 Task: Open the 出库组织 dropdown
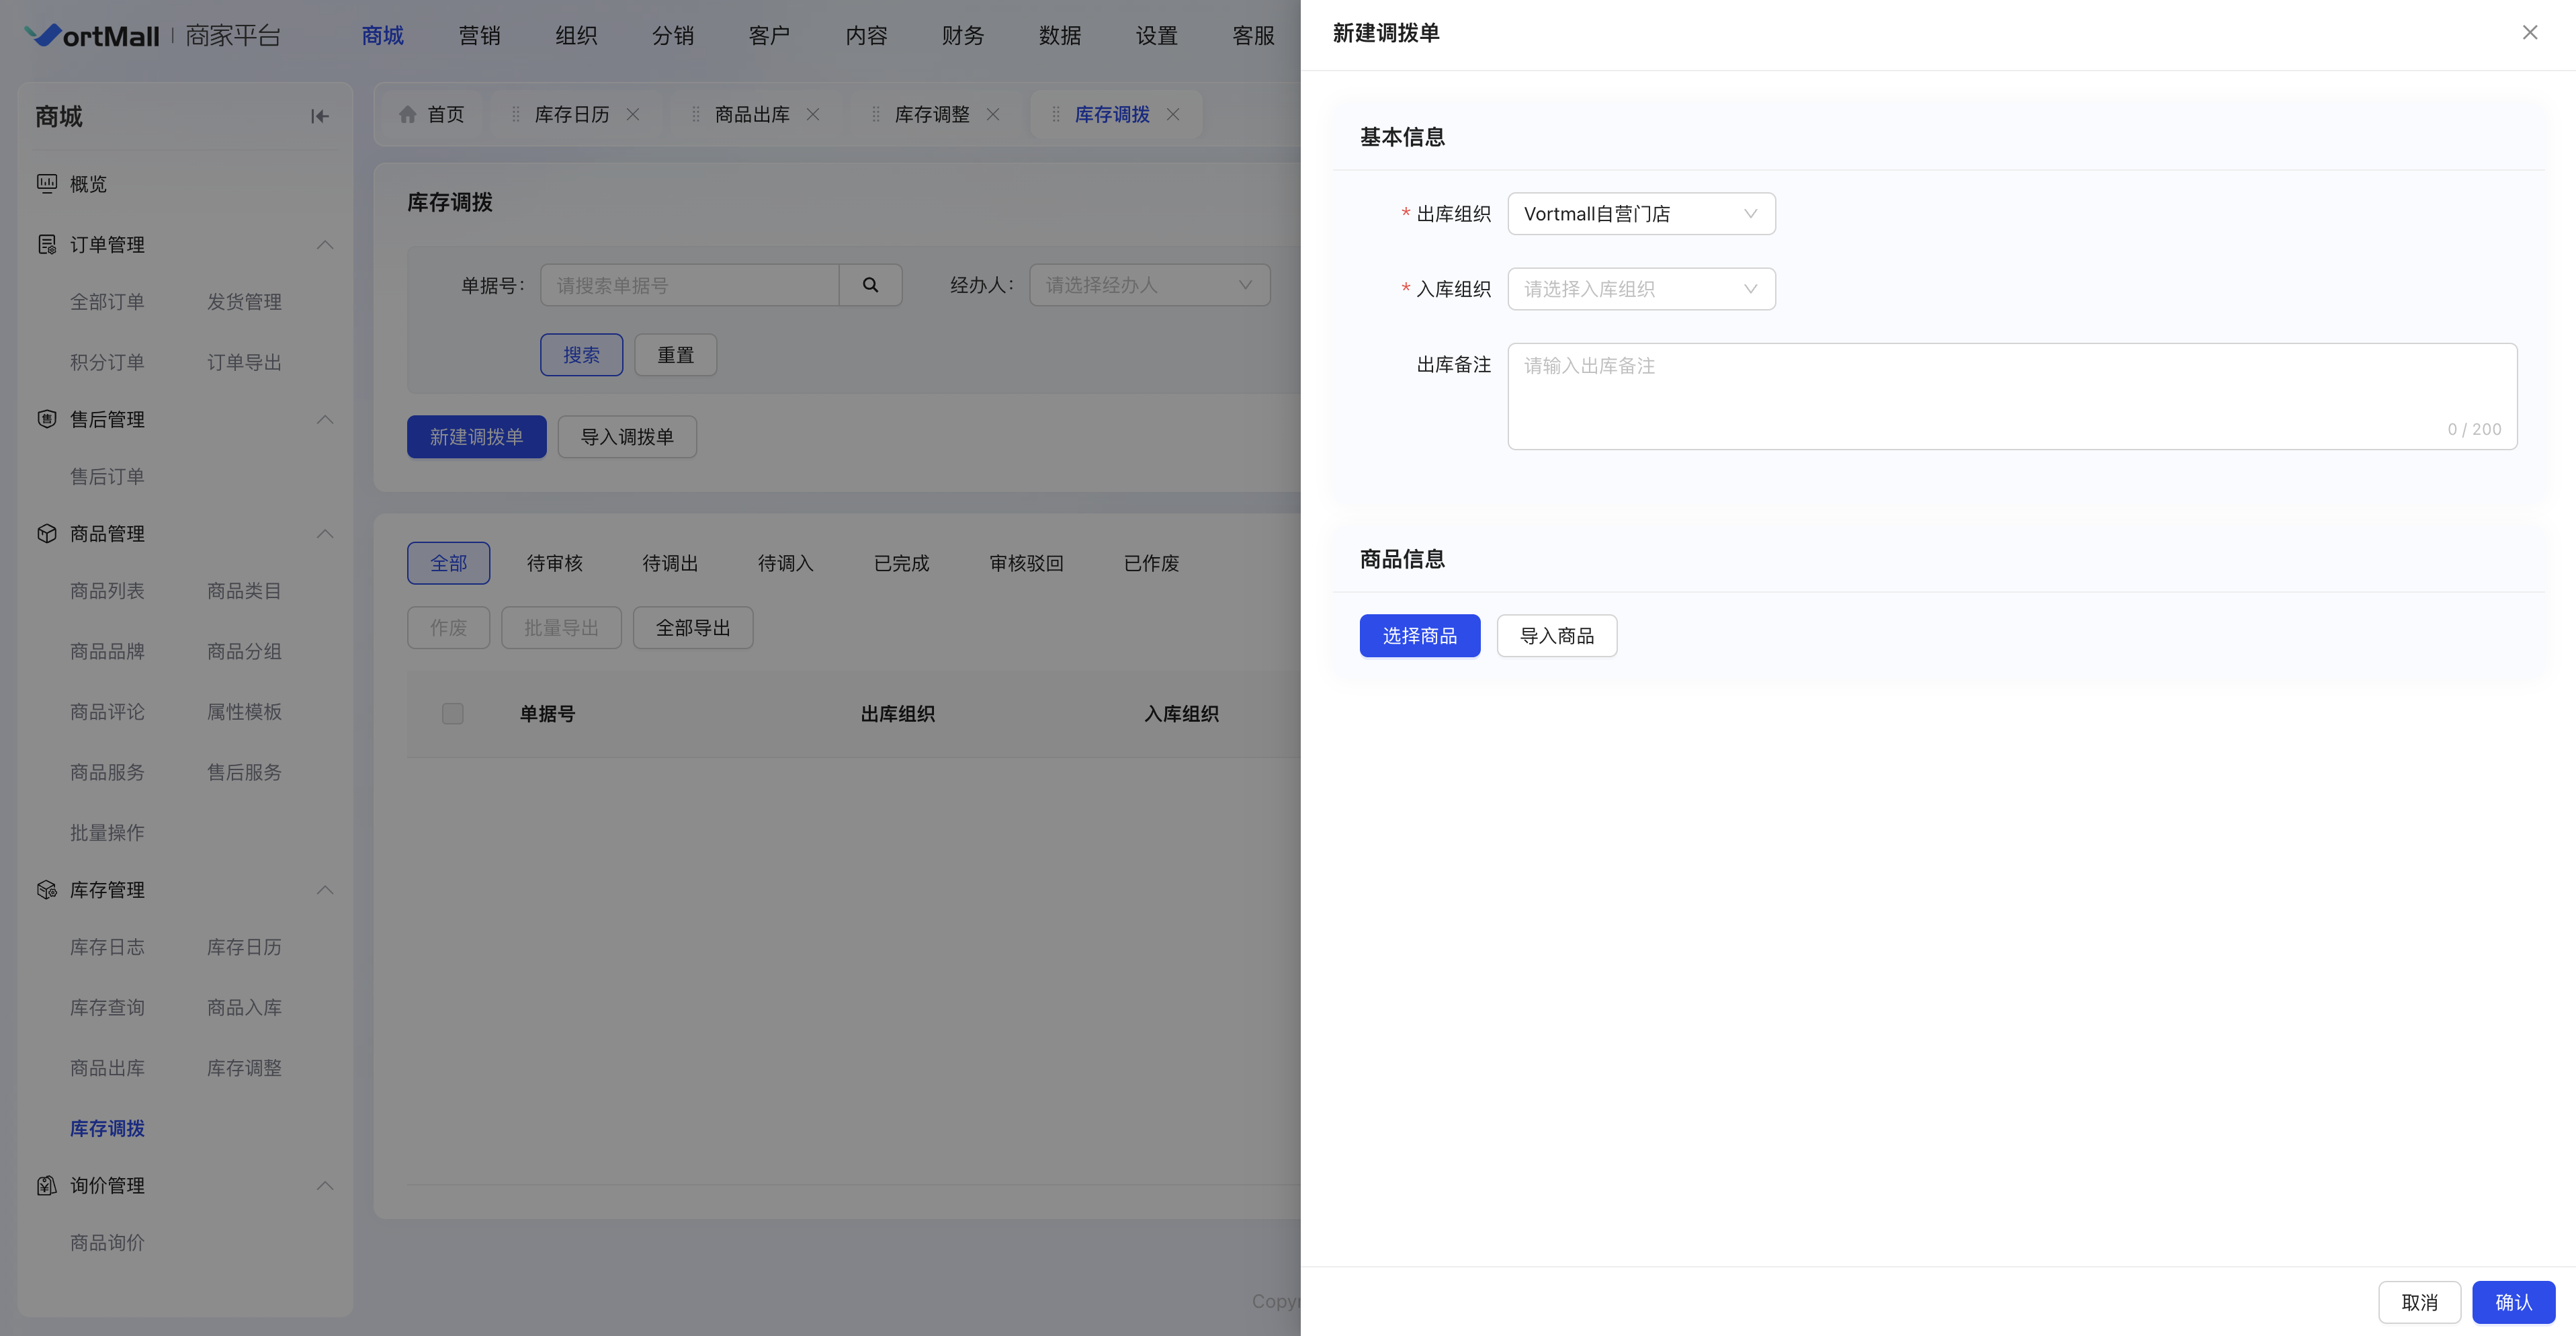[1641, 214]
